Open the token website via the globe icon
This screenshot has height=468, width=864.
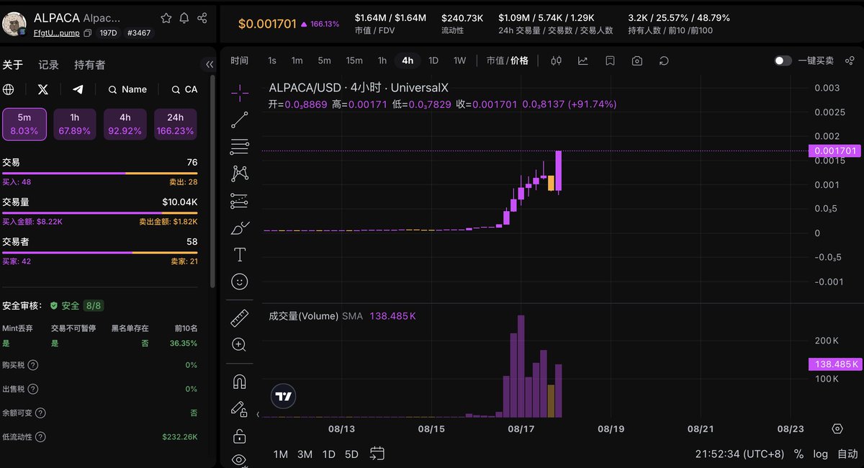(x=9, y=89)
